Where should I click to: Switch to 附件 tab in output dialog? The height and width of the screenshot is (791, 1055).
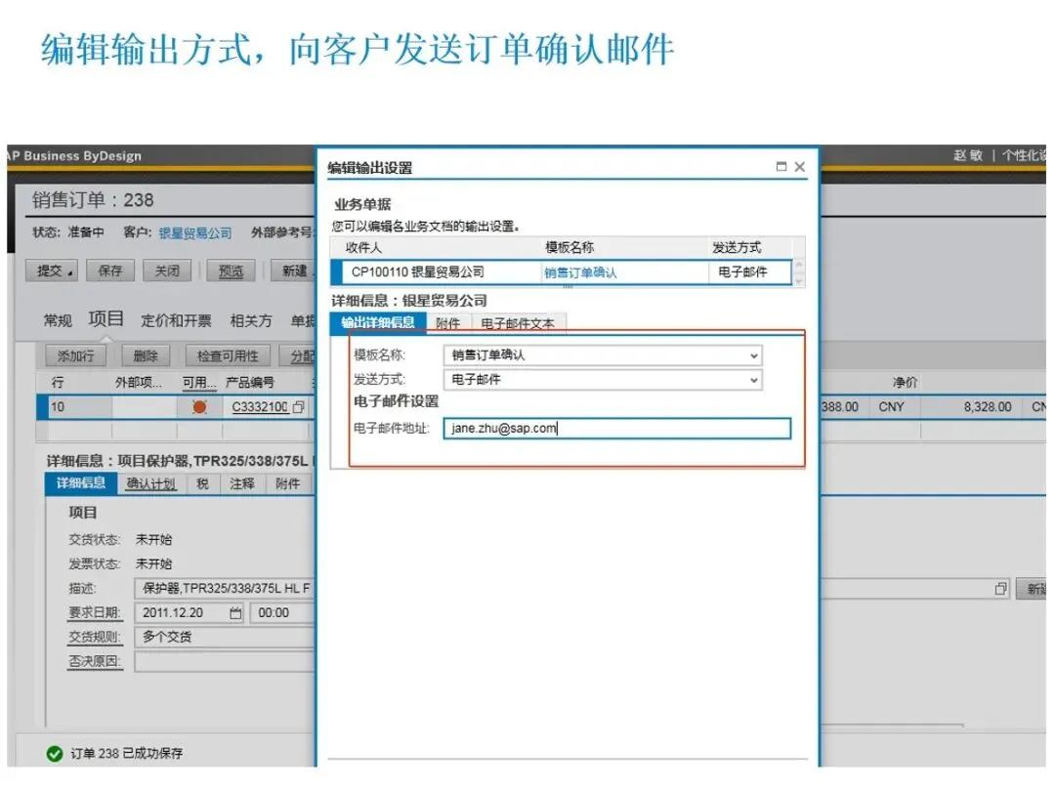tap(448, 323)
